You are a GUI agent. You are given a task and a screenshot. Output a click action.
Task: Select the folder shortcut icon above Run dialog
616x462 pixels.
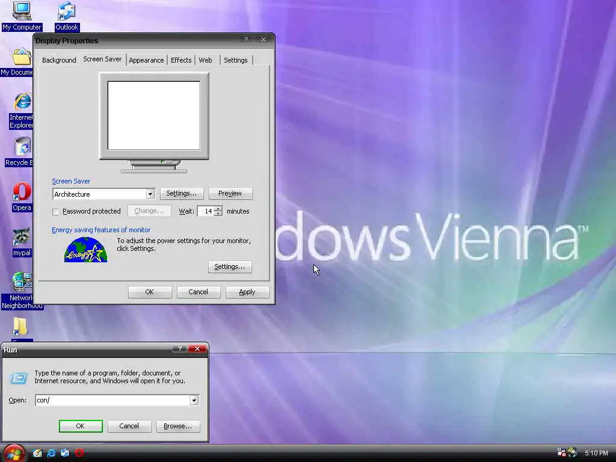(20, 327)
